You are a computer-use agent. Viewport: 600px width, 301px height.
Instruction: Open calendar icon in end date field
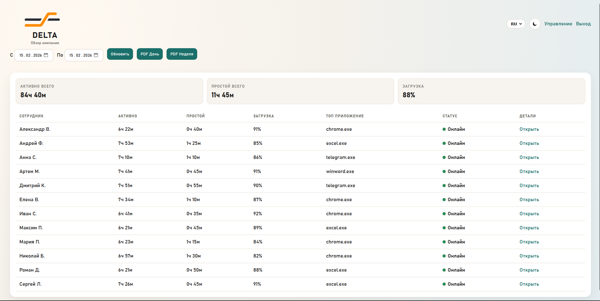pyautogui.click(x=96, y=55)
